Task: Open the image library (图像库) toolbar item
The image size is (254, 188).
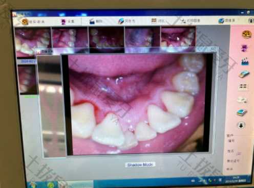Action: (227, 21)
